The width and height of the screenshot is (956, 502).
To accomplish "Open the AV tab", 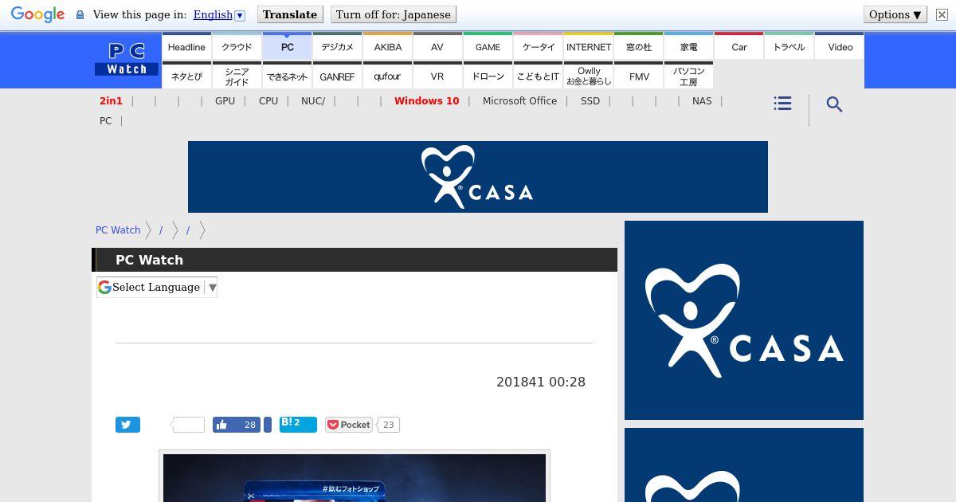I will [x=437, y=46].
